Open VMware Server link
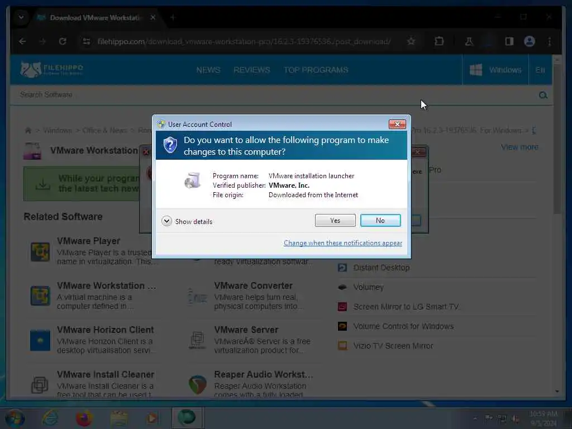 click(x=246, y=330)
